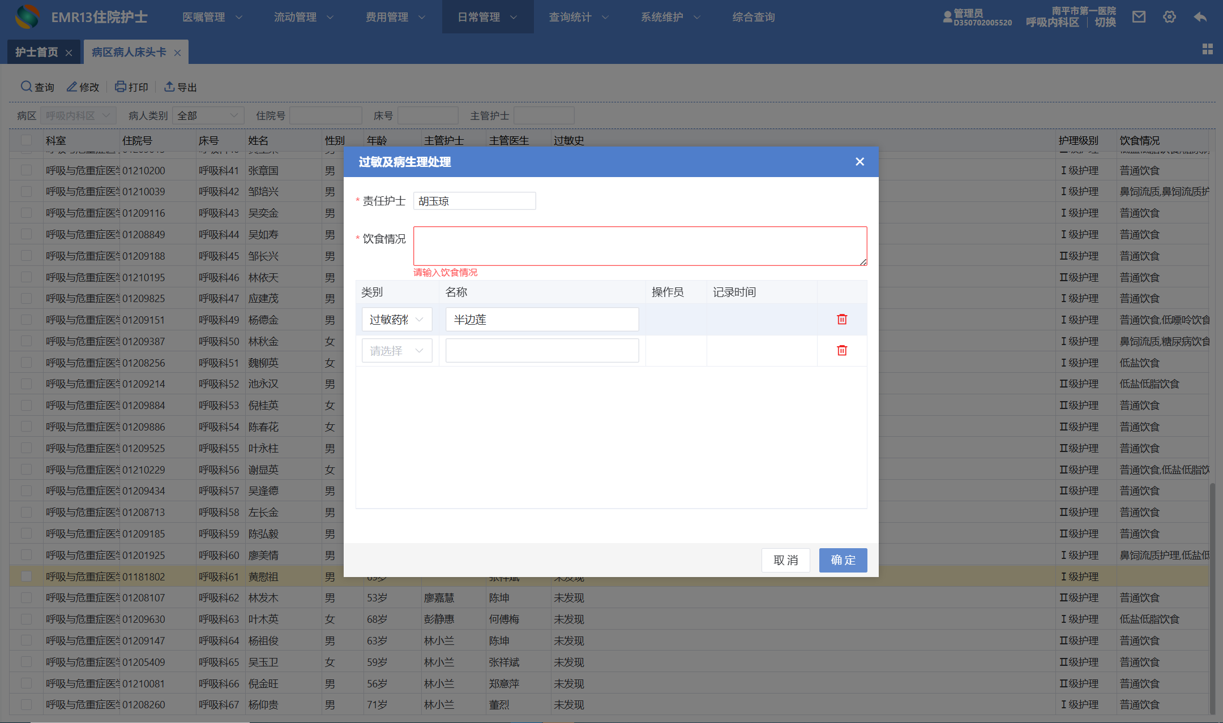This screenshot has height=723, width=1223.
Task: Open the settings gear icon
Action: (1169, 17)
